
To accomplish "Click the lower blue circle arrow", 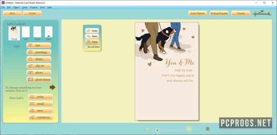I will click(274, 122).
